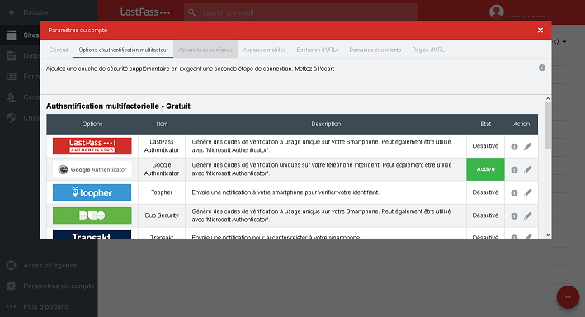The width and height of the screenshot is (585, 317).
Task: Open the Règles d'URL tab
Action: [428, 50]
